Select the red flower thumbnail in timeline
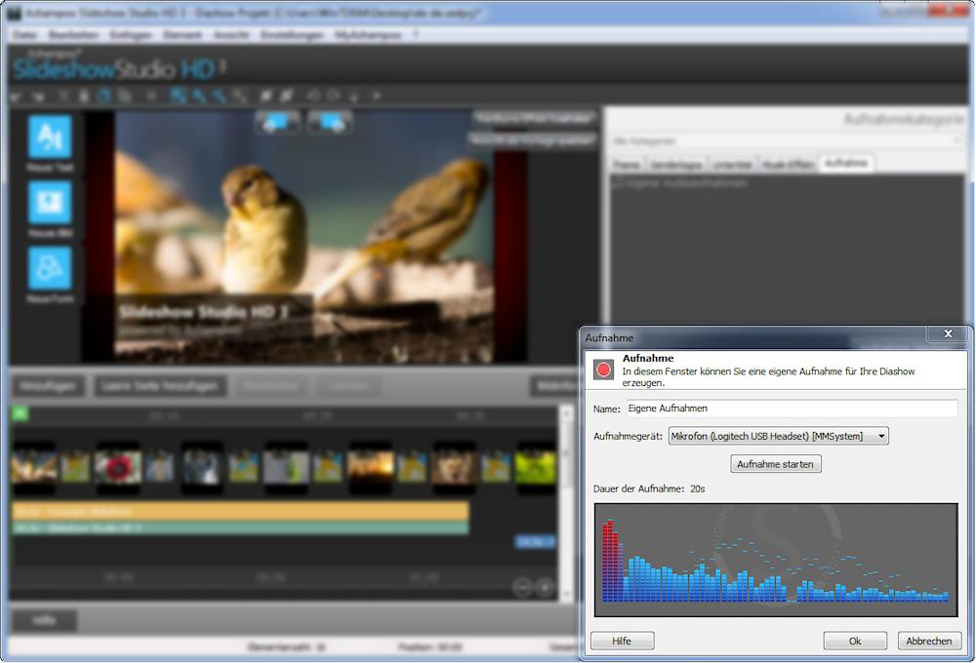Screen dimensions: 976x663 point(118,468)
